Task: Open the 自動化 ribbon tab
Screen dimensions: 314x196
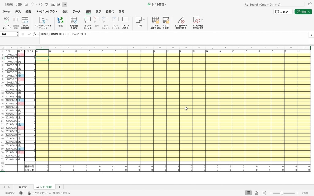Action: [110, 12]
